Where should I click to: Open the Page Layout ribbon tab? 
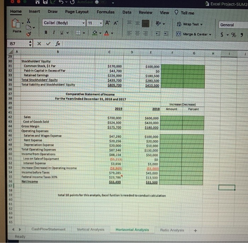tap(77, 12)
